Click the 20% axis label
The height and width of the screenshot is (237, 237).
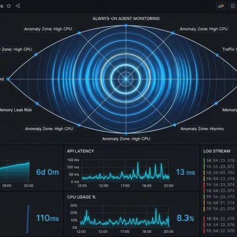pyautogui.click(x=73, y=213)
